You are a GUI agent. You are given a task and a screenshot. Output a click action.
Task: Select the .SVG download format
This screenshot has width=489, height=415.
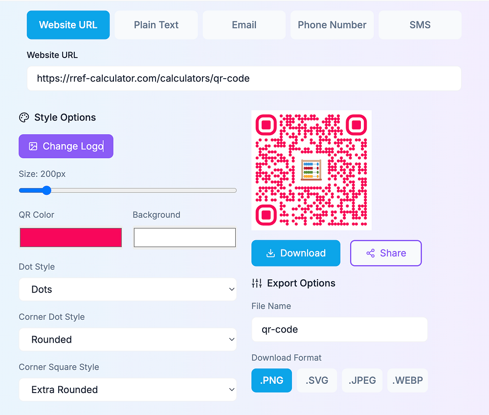(x=317, y=380)
